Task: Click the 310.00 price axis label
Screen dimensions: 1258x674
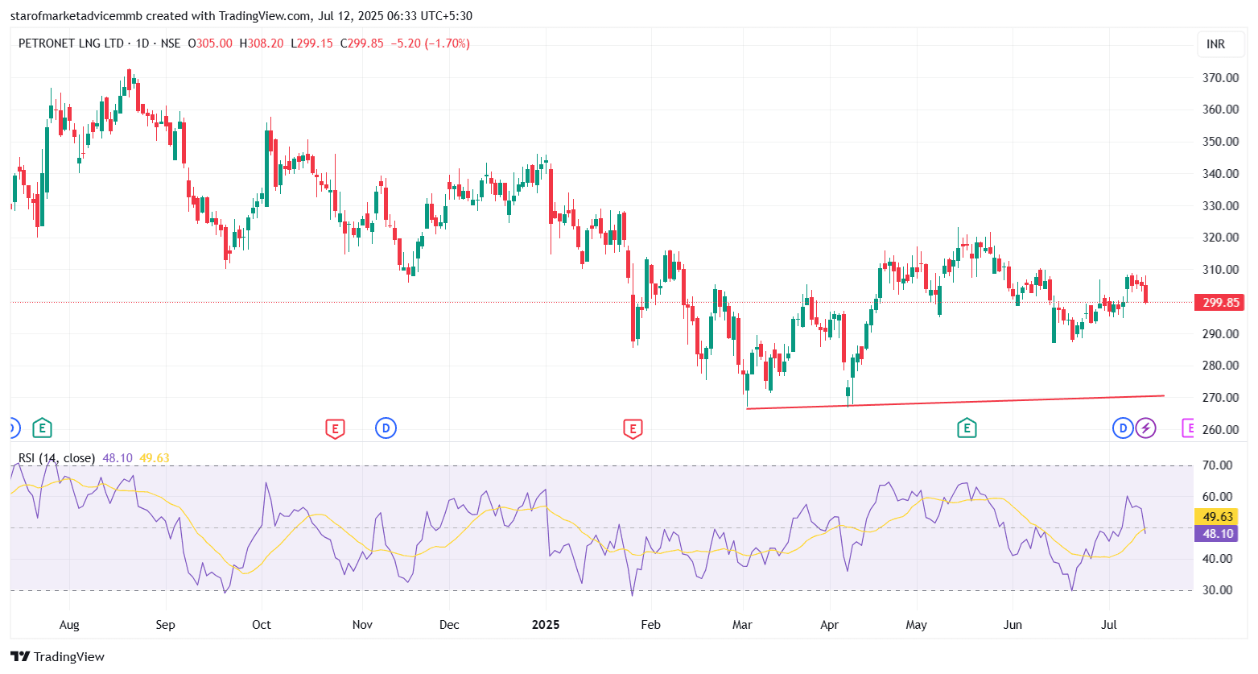Action: [1220, 270]
